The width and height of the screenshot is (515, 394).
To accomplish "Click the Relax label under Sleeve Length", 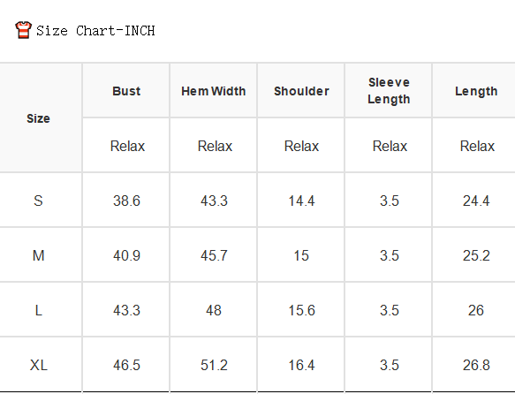I will coord(390,146).
